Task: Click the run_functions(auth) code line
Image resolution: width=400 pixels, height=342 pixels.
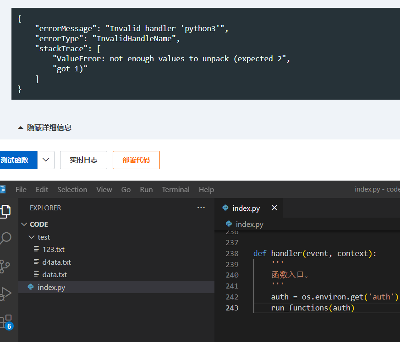Action: pyautogui.click(x=313, y=308)
